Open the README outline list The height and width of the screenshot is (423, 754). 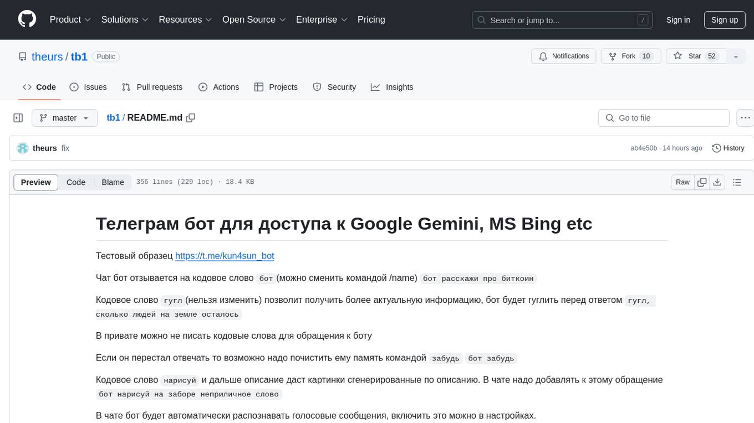[737, 182]
